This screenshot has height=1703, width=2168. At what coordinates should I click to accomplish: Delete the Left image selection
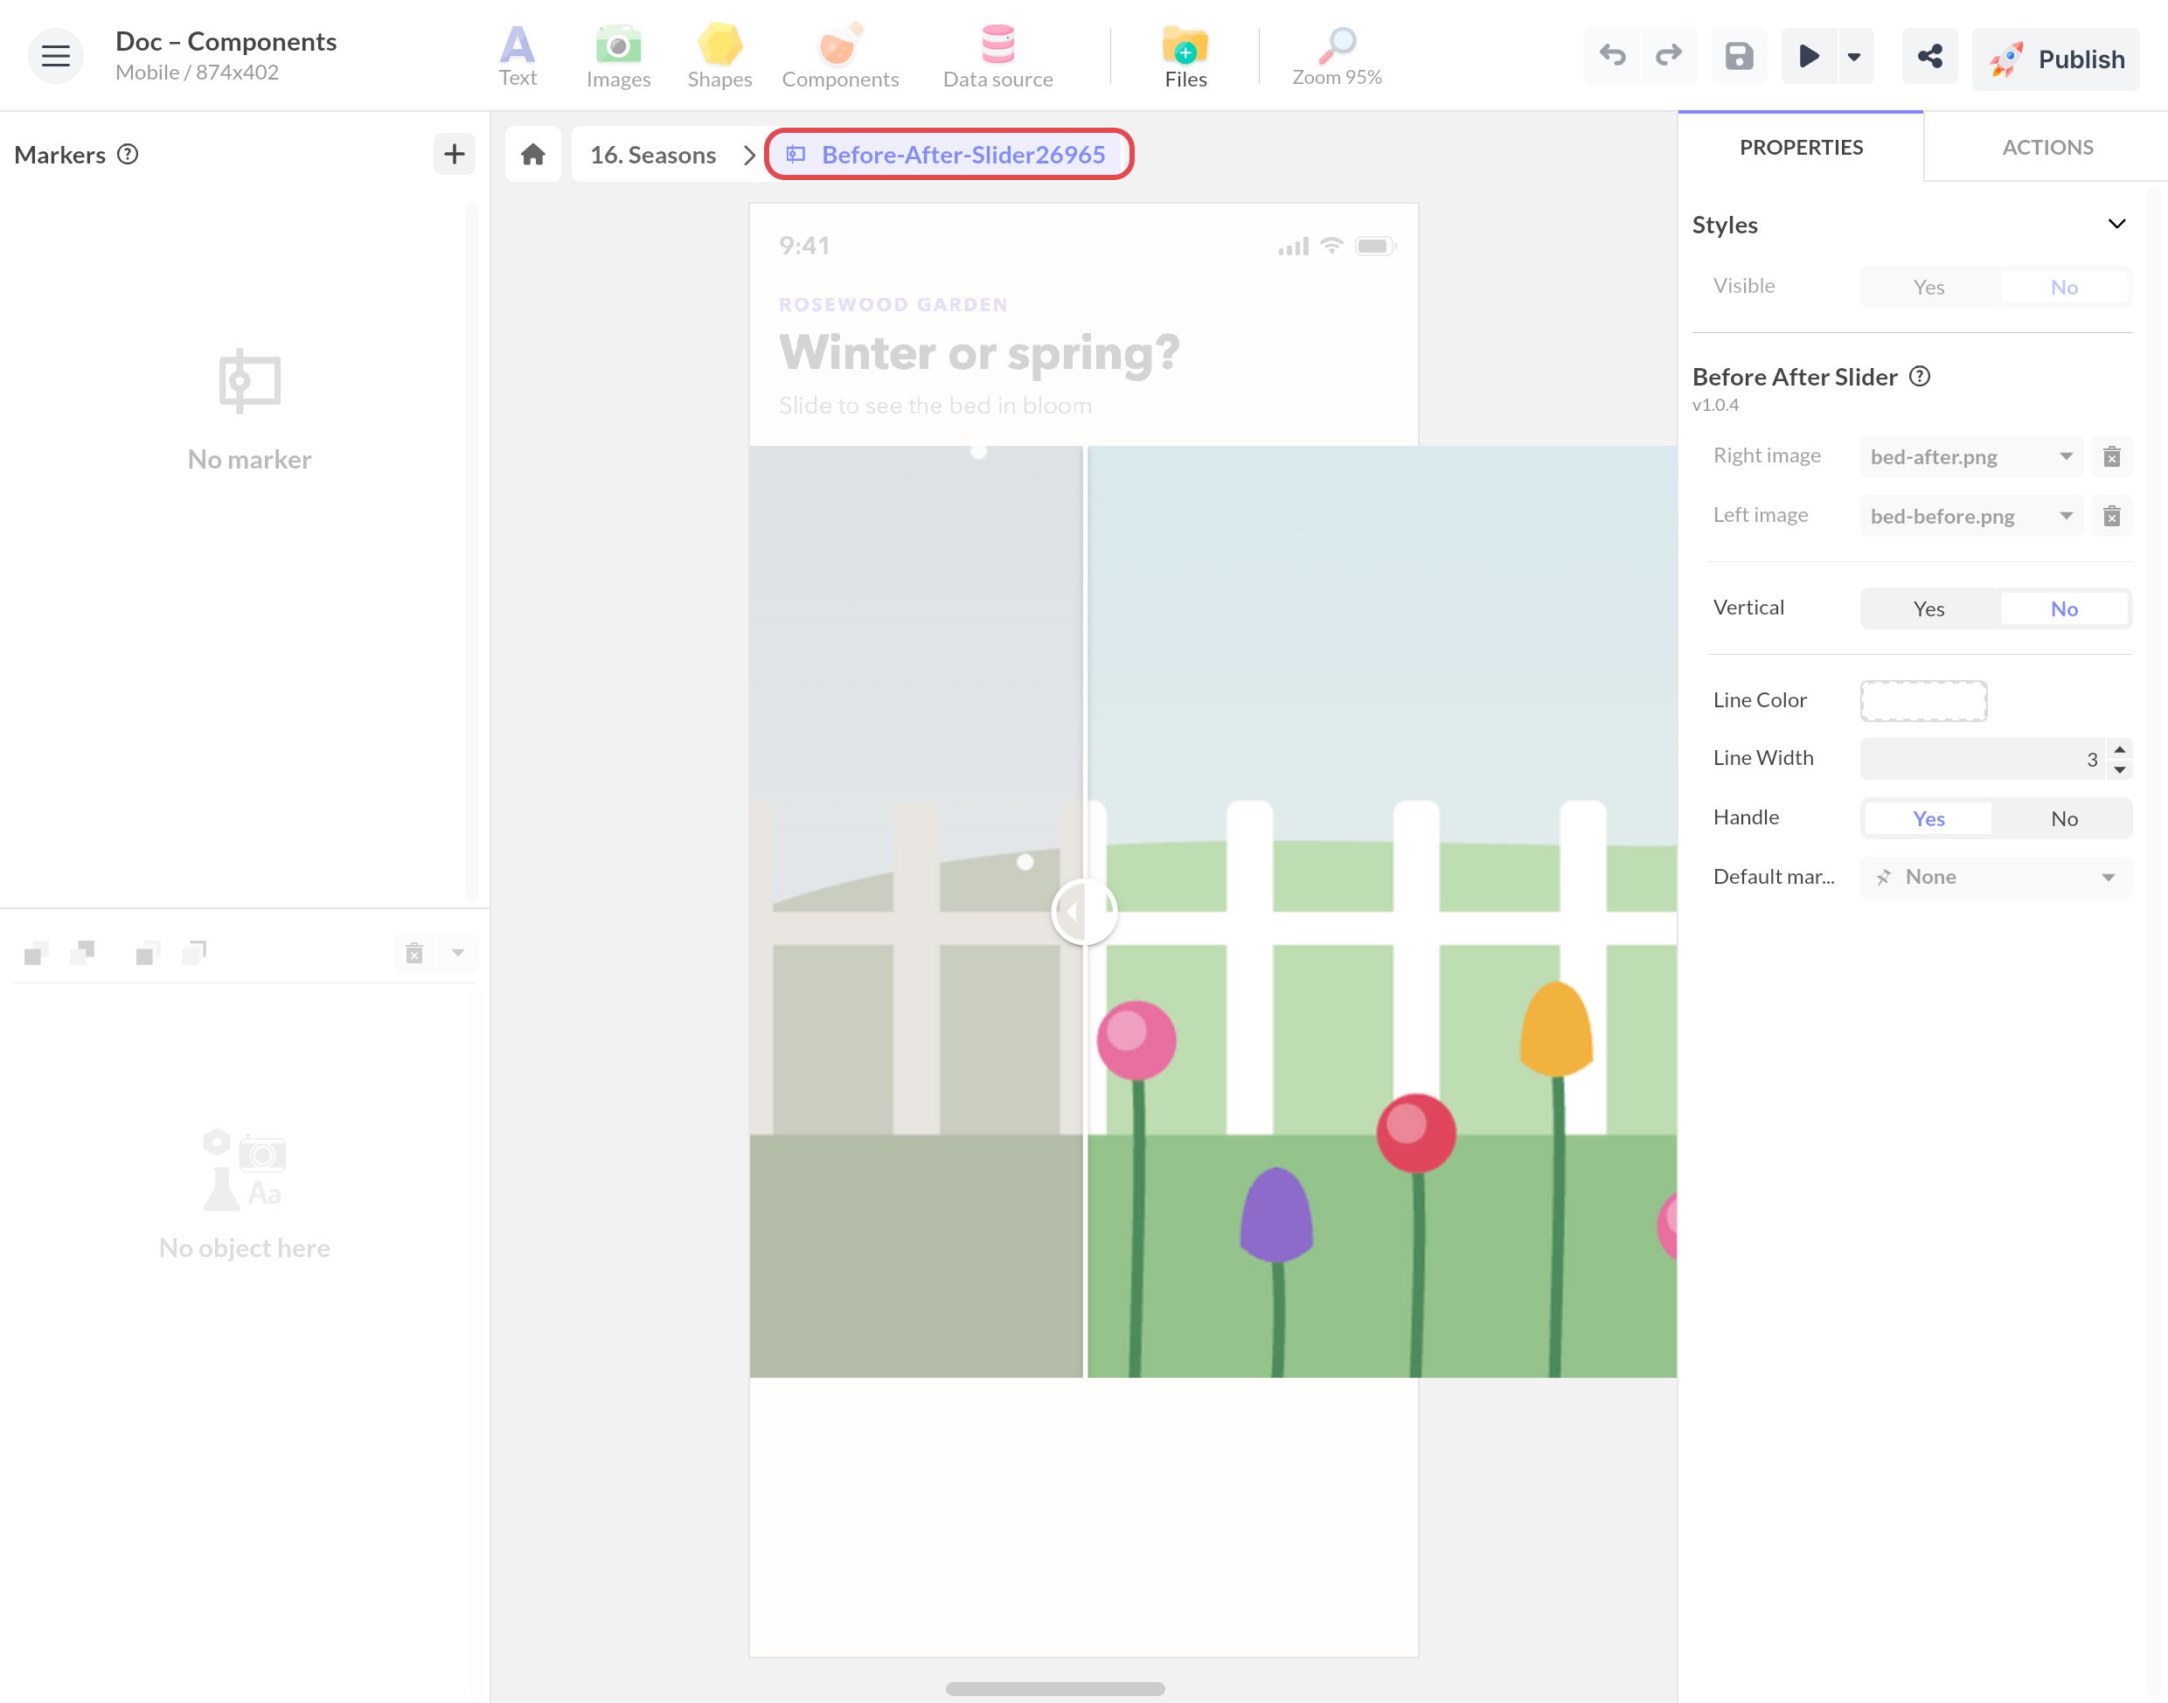point(2111,516)
